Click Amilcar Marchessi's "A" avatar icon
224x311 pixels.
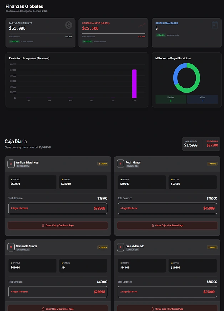coord(11,164)
